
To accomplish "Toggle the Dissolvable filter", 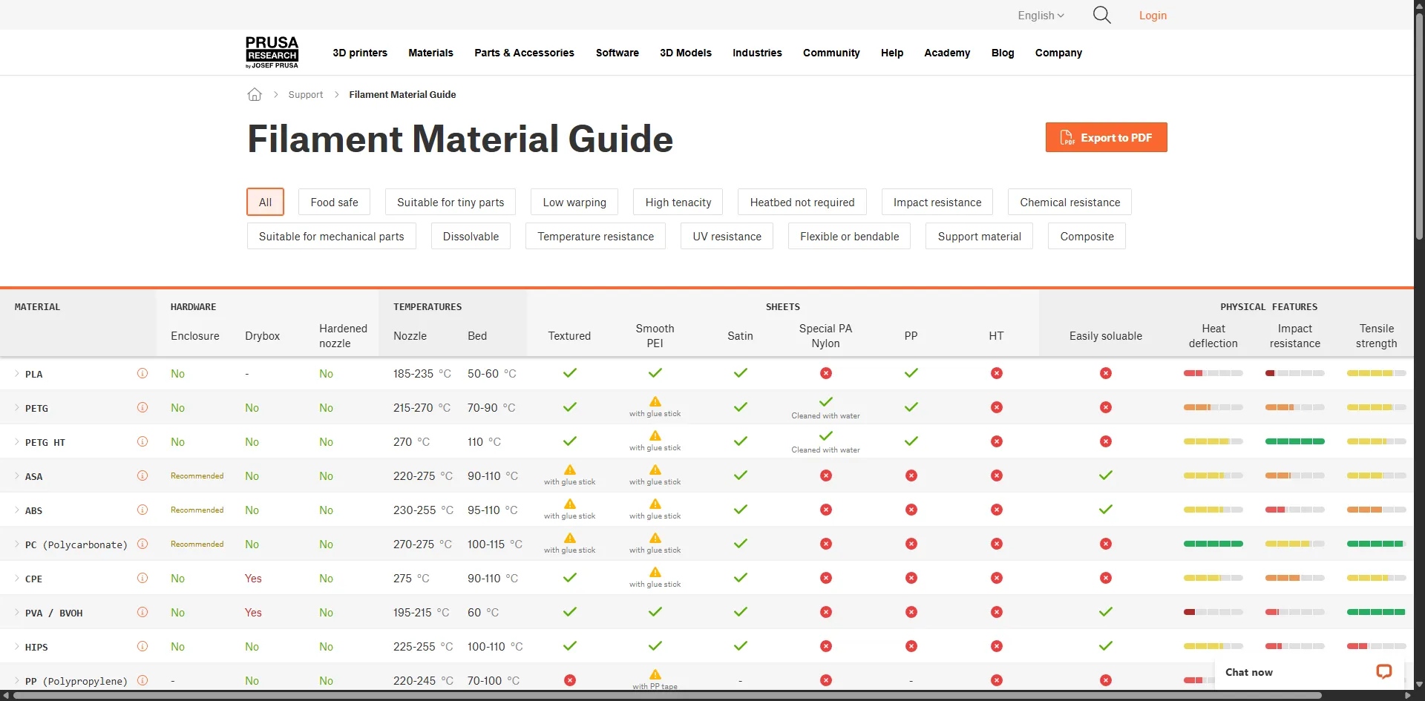I will (x=471, y=236).
